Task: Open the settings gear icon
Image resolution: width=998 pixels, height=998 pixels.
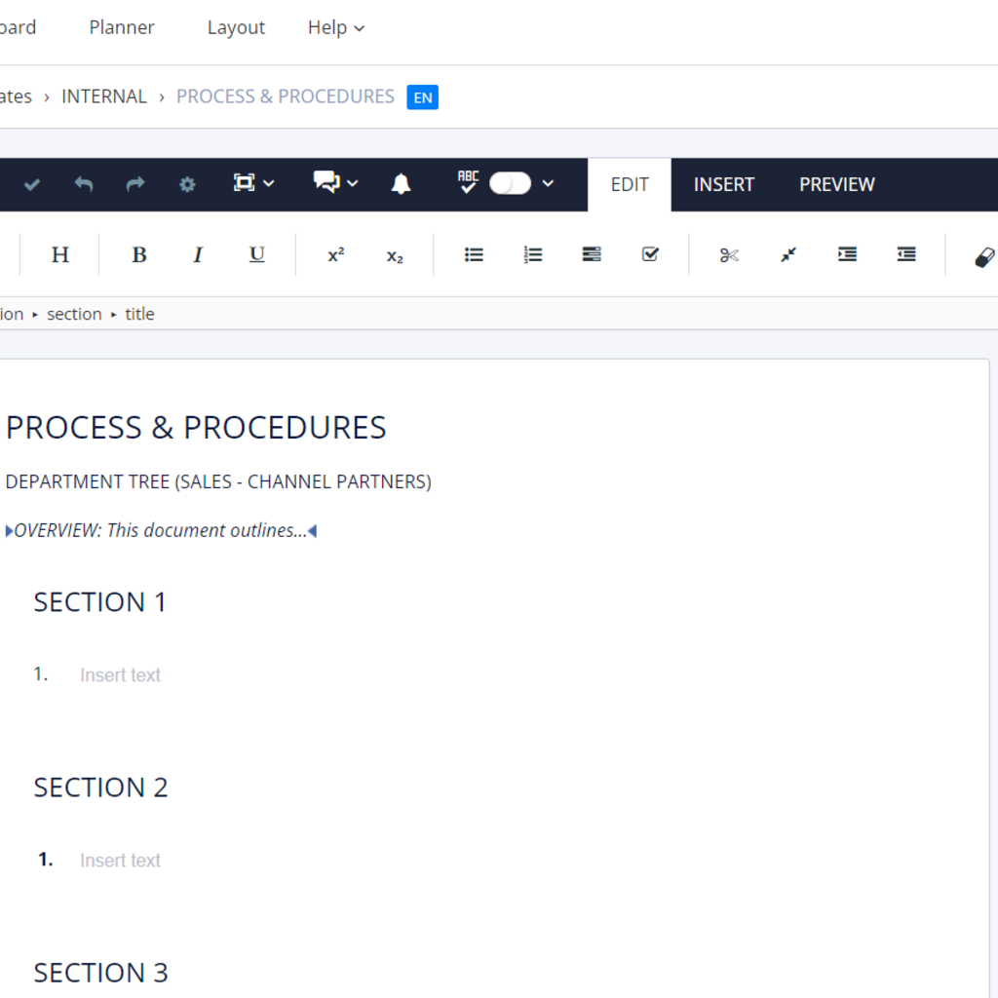Action: tap(187, 184)
